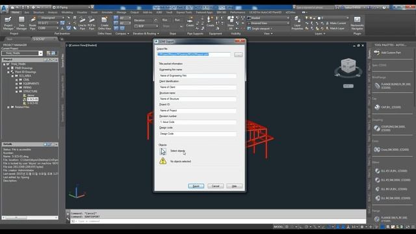
Task: Pick the Cross SW 3000 palette item
Action: click(x=391, y=149)
